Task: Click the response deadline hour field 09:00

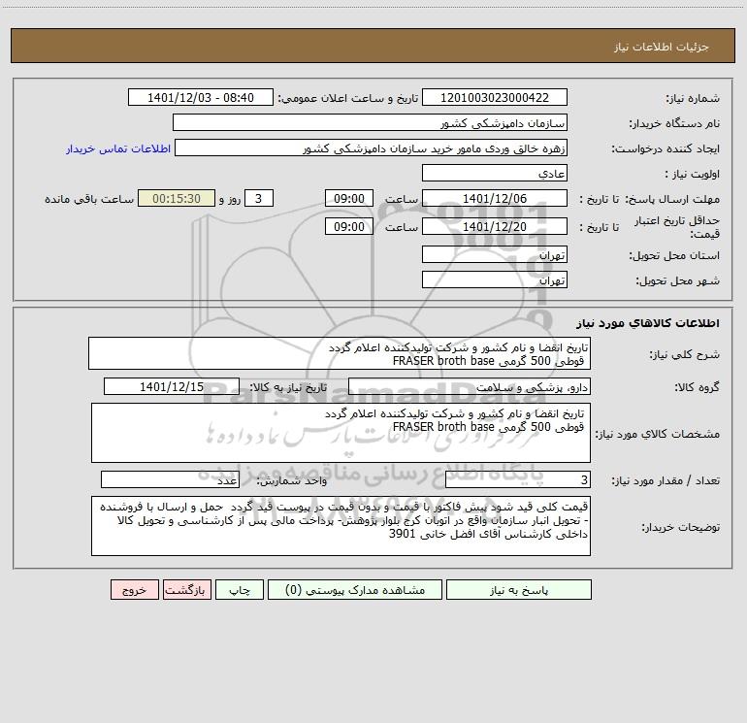Action: [x=348, y=198]
